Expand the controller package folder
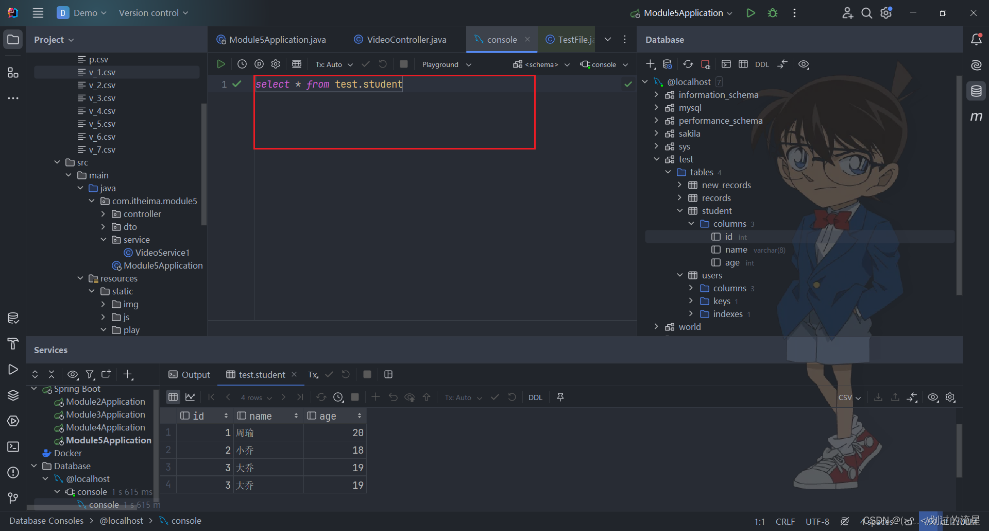The width and height of the screenshot is (989, 531). (x=103, y=214)
